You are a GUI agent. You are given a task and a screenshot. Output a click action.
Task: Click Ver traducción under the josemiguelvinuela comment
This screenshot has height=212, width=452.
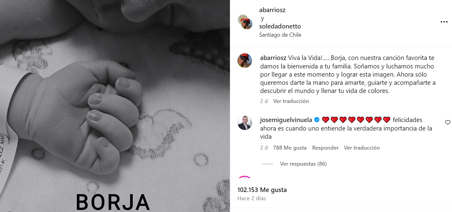click(x=362, y=148)
